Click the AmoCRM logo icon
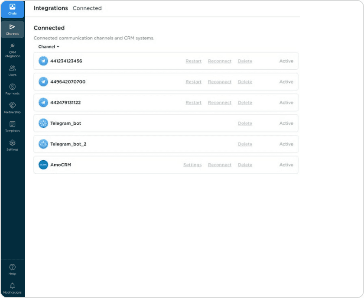The width and height of the screenshot is (364, 298). 43,165
